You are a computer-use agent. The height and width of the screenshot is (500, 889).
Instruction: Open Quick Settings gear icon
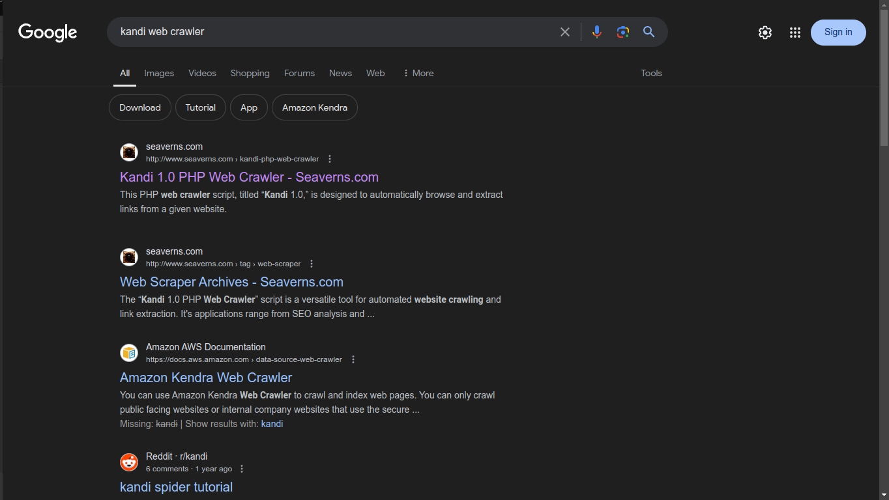(765, 33)
